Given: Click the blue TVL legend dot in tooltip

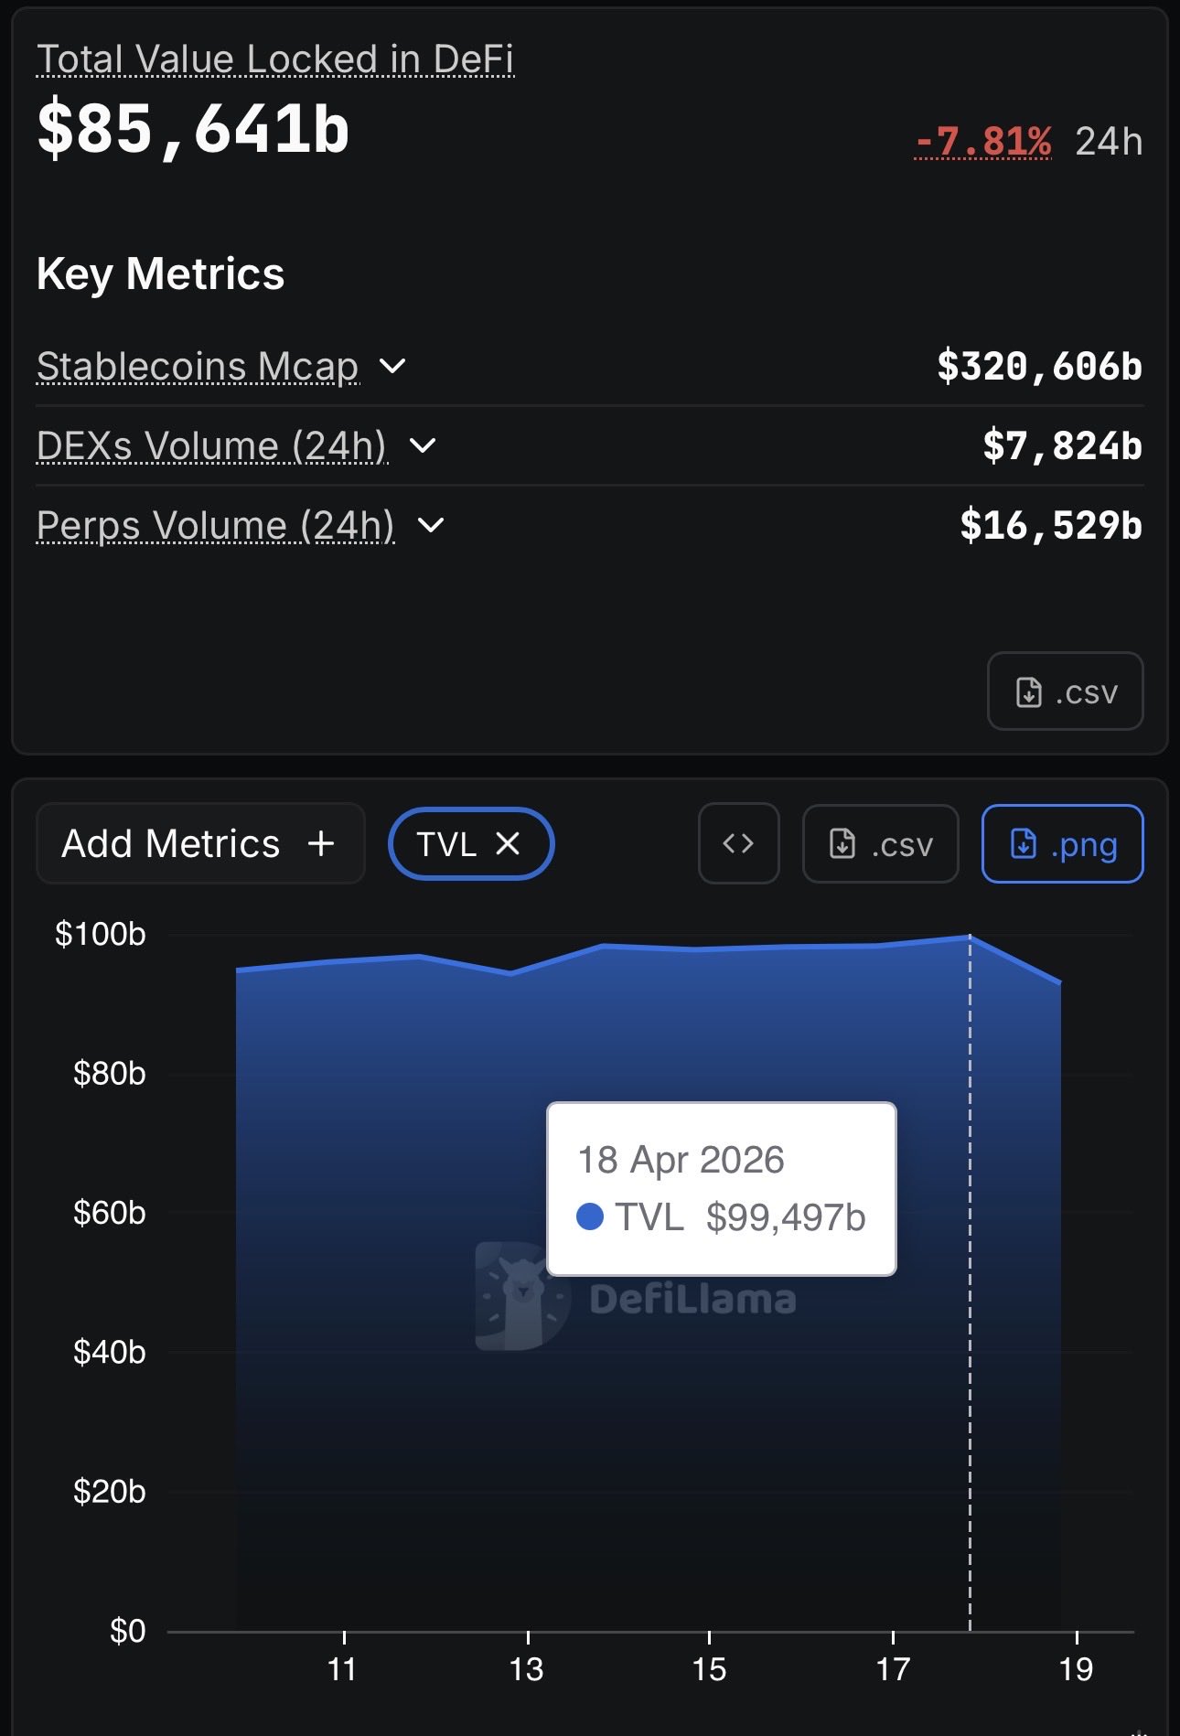Looking at the screenshot, I should click(590, 1216).
